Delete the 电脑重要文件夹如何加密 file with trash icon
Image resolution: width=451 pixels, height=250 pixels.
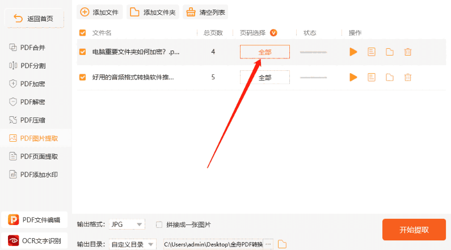coord(407,52)
